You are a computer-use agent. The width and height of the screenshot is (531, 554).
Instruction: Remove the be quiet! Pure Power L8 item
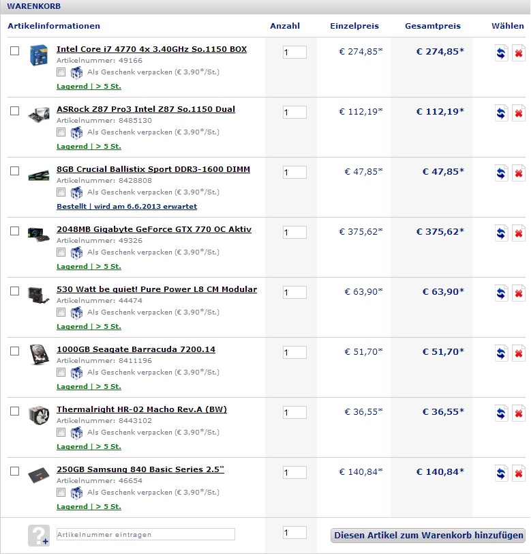[519, 293]
